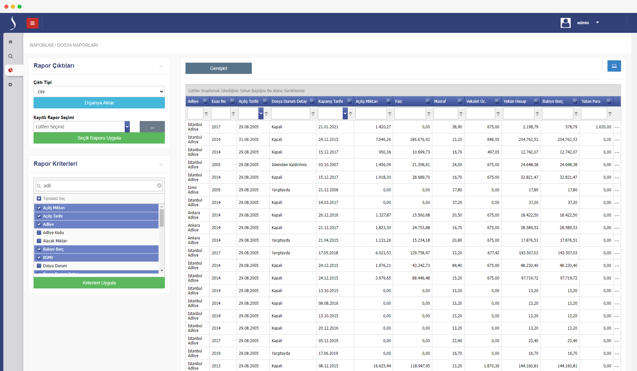The width and height of the screenshot is (637, 371).
Task: Open the Faiz column header menu
Action: (x=428, y=101)
